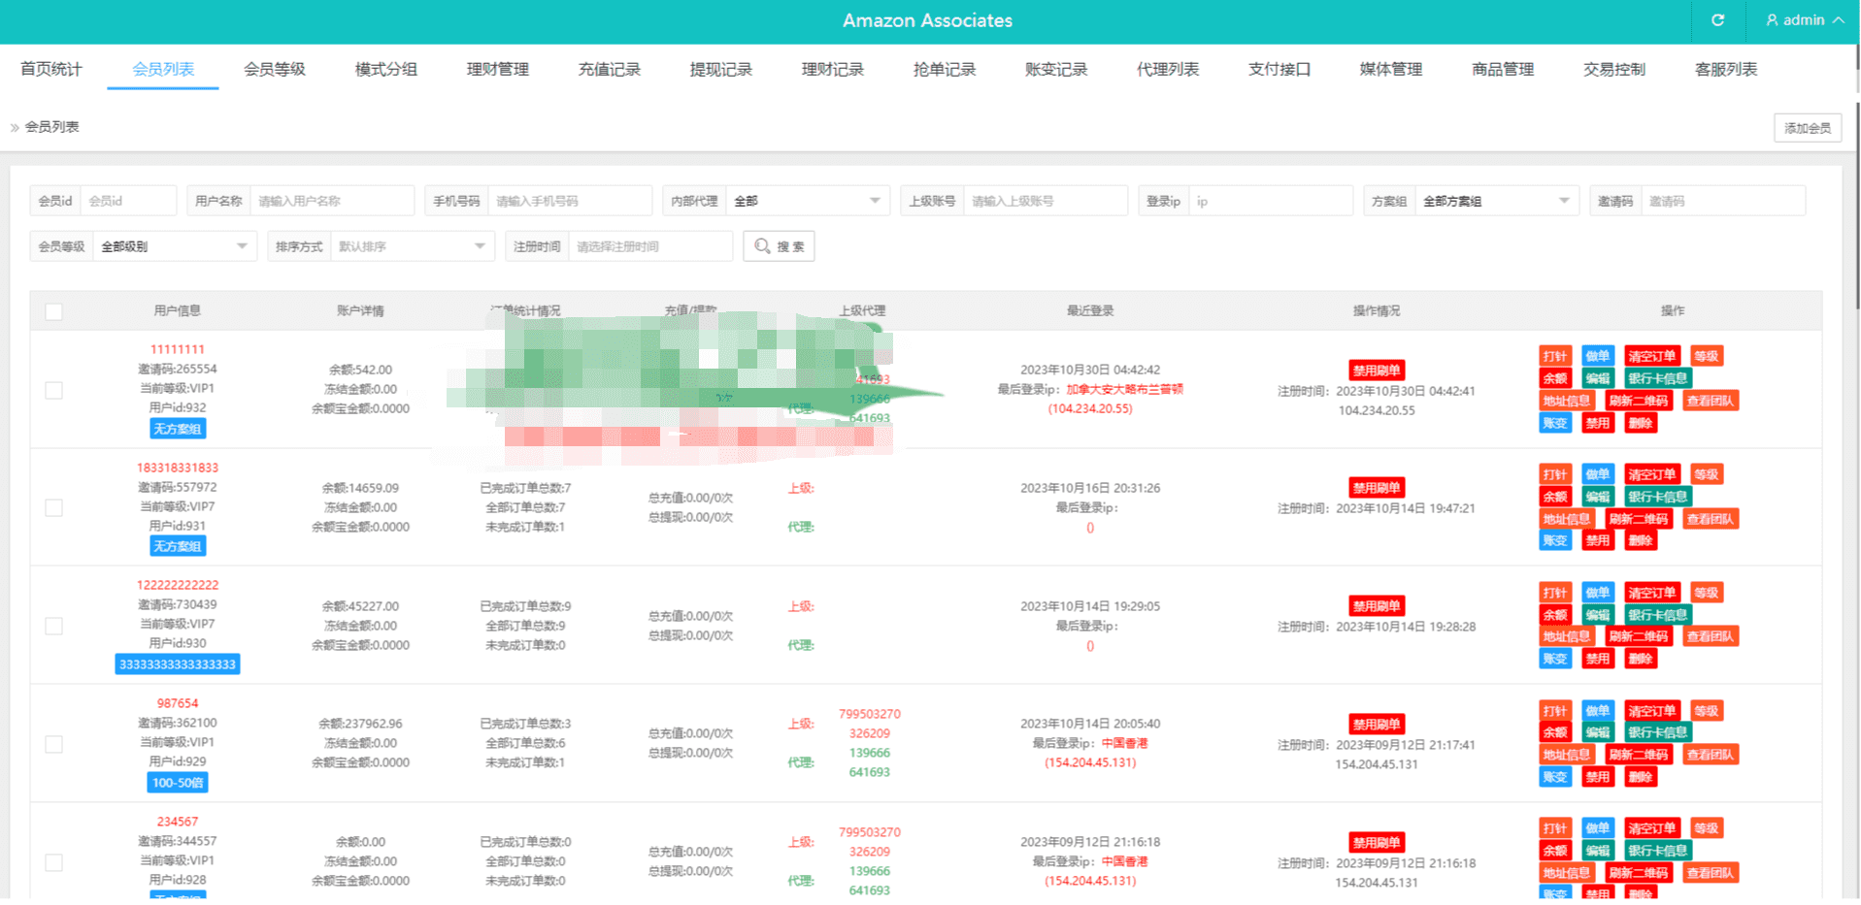Click 删除 for user 122222222222
This screenshot has height=905, width=1861.
[x=1640, y=659]
